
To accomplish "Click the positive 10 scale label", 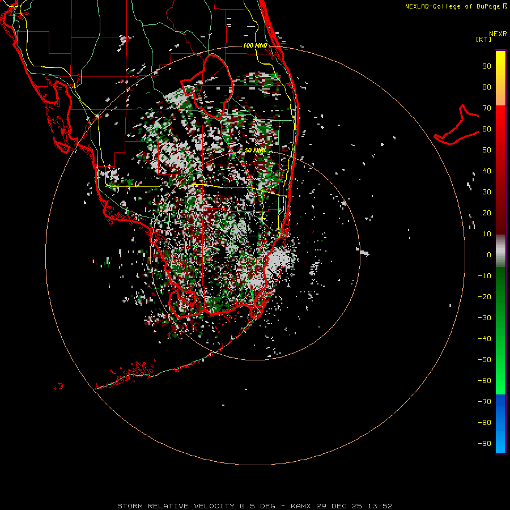I will tap(487, 234).
